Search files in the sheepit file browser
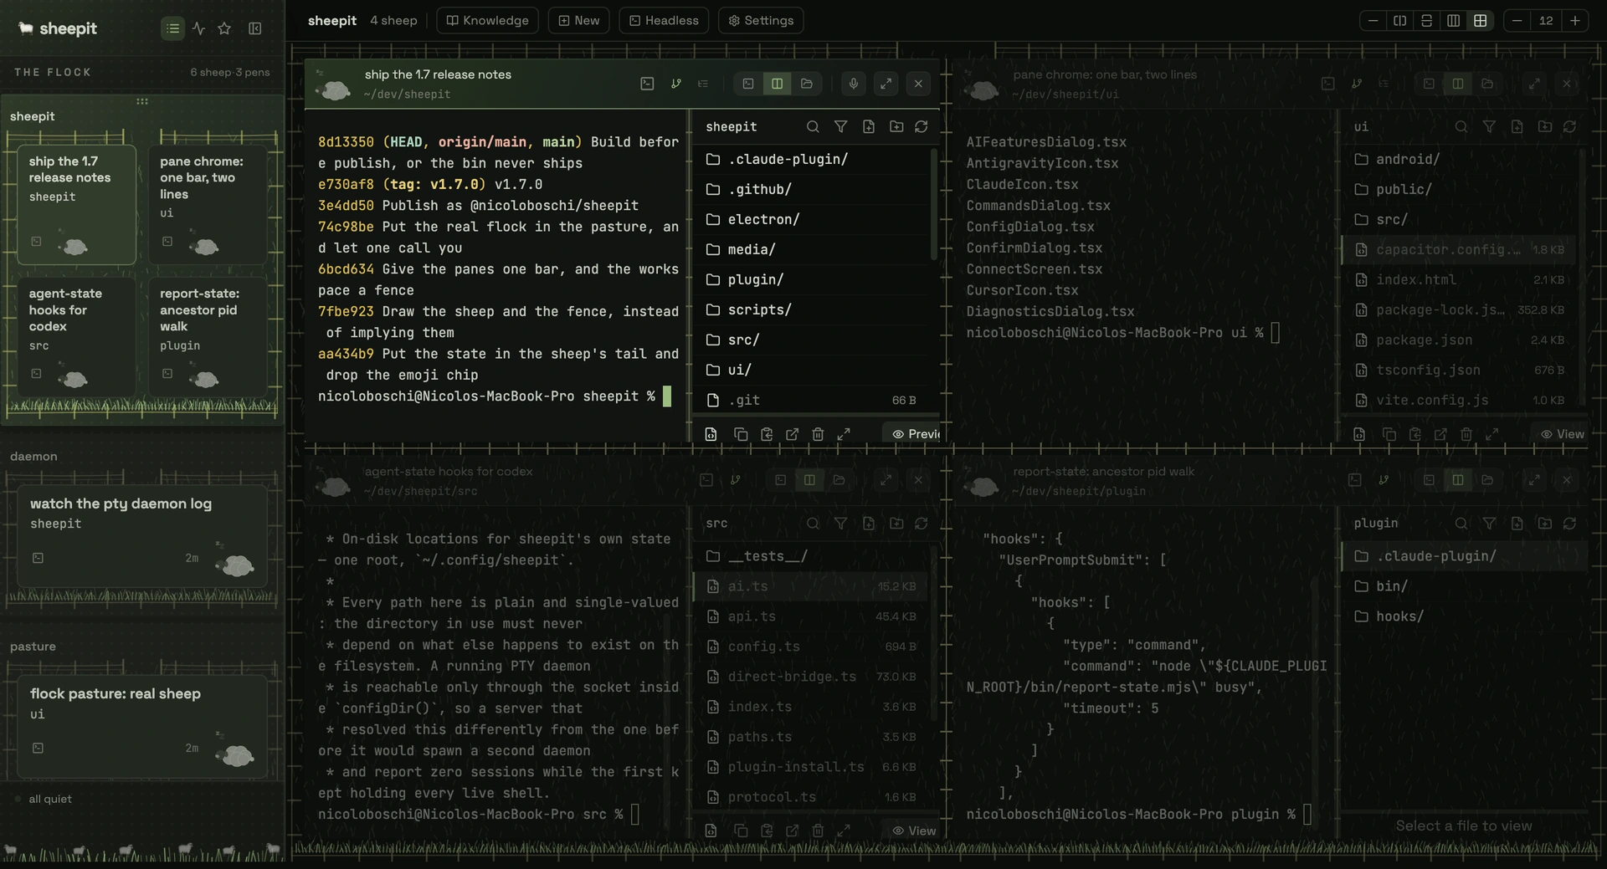Screen dimensions: 1607x869 coord(813,126)
